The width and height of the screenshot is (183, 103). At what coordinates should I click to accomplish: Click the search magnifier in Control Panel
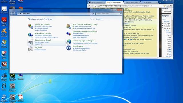pyautogui.click(x=121, y=14)
